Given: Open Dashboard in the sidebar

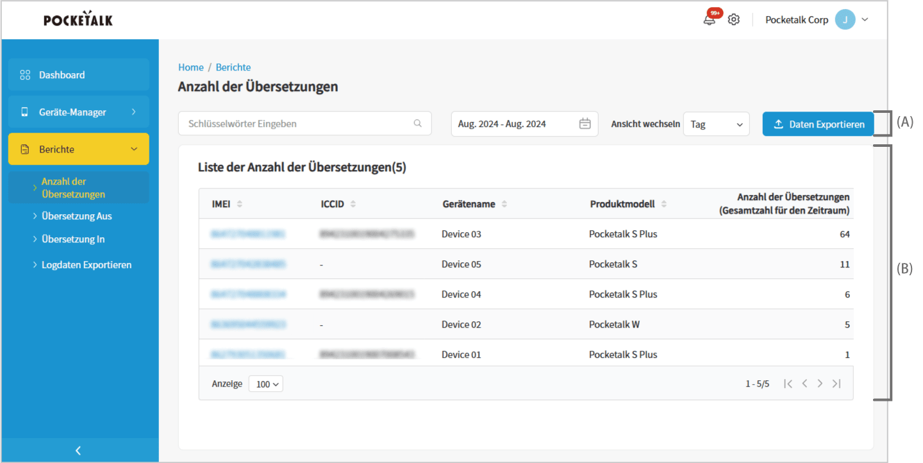Looking at the screenshot, I should [x=78, y=75].
